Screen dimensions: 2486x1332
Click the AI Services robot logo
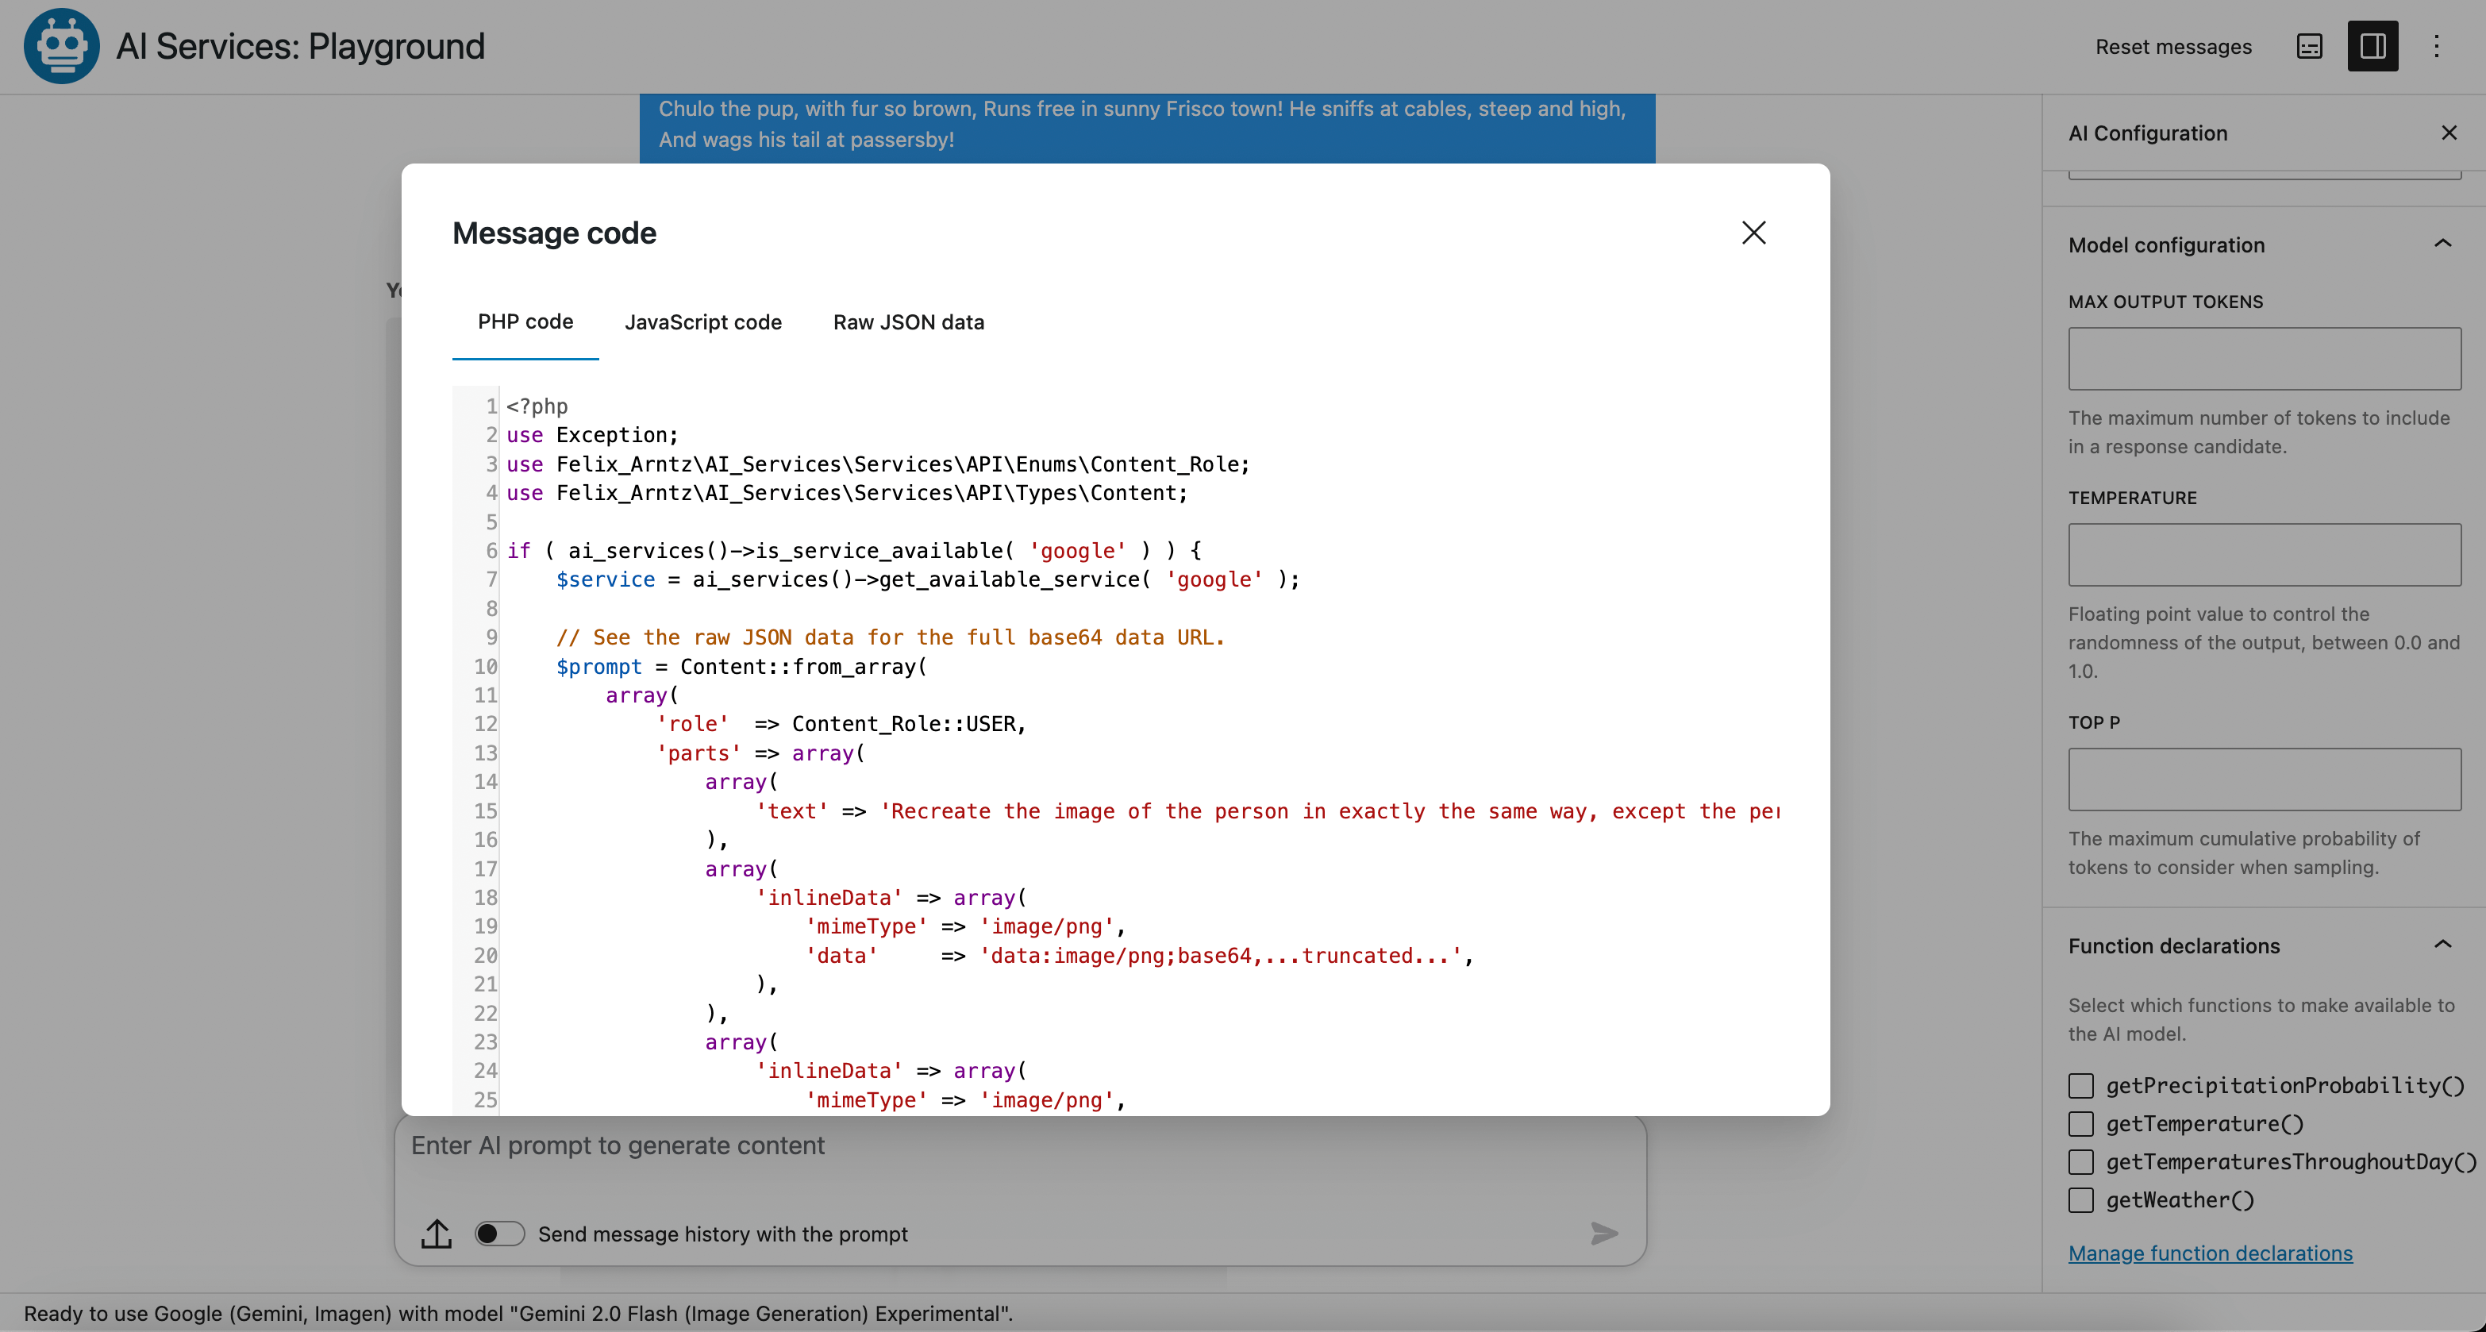pyautogui.click(x=61, y=45)
